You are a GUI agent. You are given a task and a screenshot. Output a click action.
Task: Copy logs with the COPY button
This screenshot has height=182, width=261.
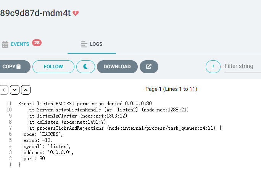click(x=14, y=67)
